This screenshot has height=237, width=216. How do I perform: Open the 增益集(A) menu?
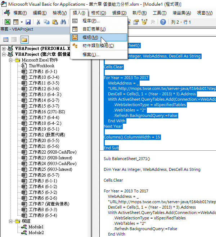point(182,13)
